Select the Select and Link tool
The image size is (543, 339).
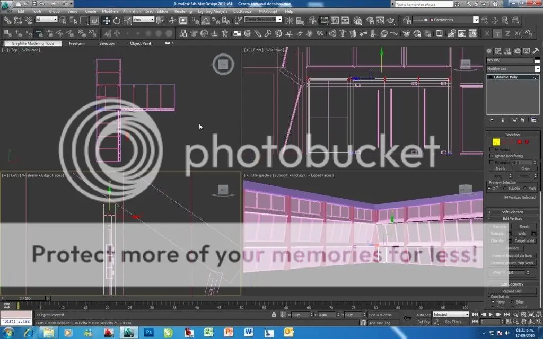tap(7, 21)
